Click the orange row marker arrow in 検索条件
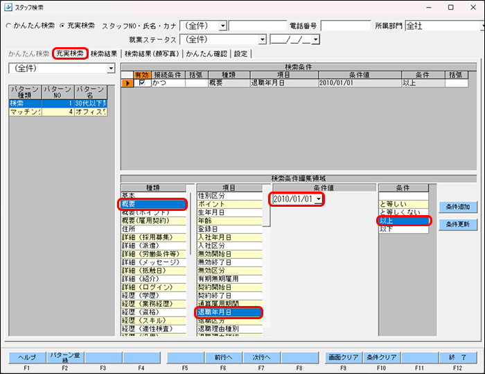This screenshot has width=485, height=374. point(127,83)
